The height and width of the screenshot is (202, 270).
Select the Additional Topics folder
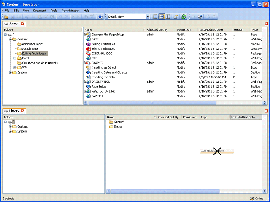(33, 44)
